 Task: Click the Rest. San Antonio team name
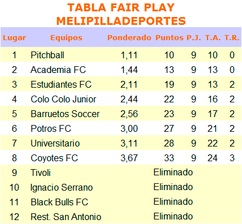click(66, 217)
